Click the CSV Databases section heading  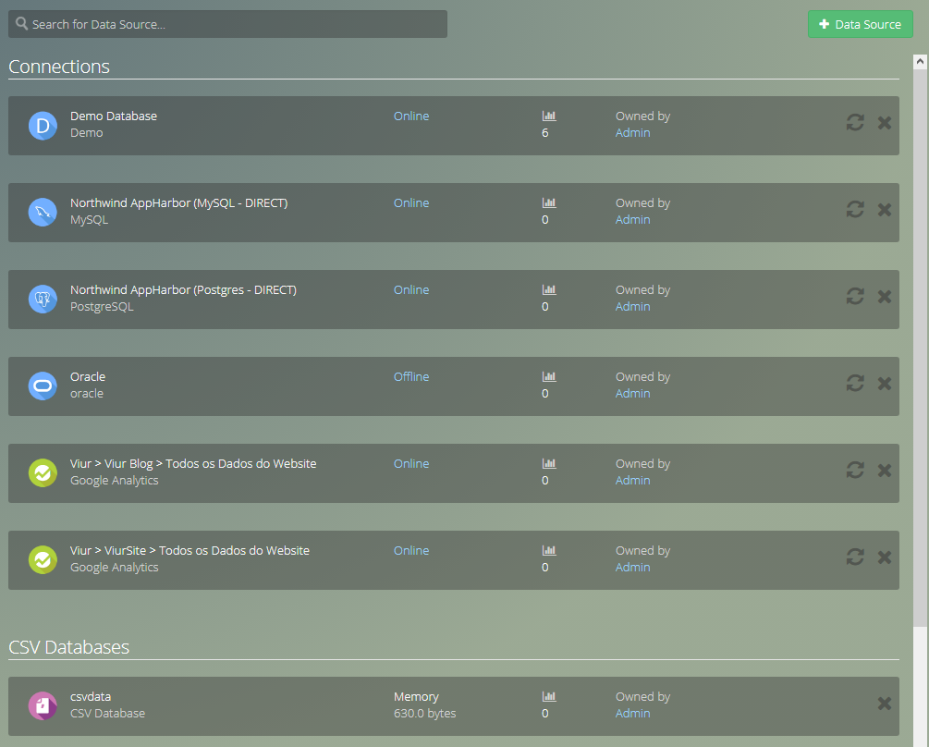click(68, 647)
